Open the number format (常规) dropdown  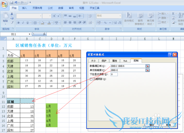[120, 16]
